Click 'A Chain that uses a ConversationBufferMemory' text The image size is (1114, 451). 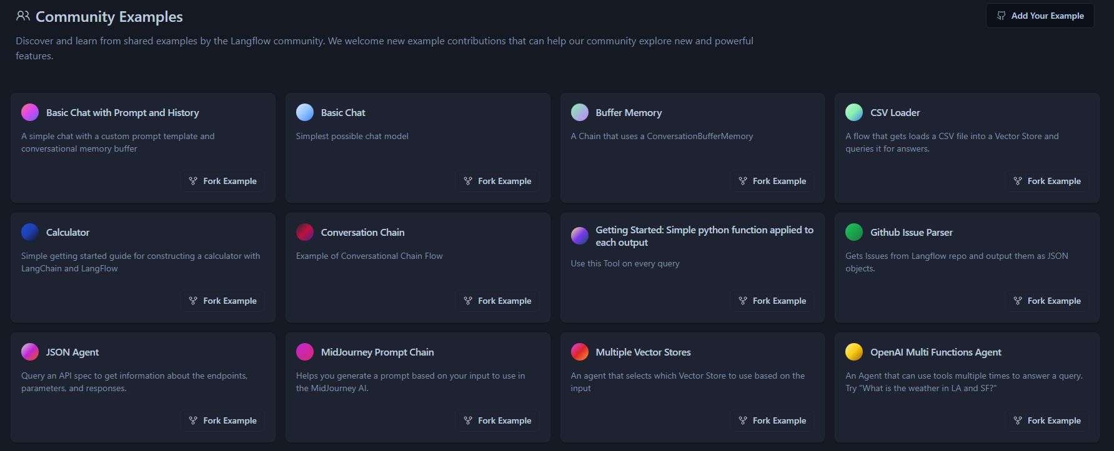coord(662,136)
